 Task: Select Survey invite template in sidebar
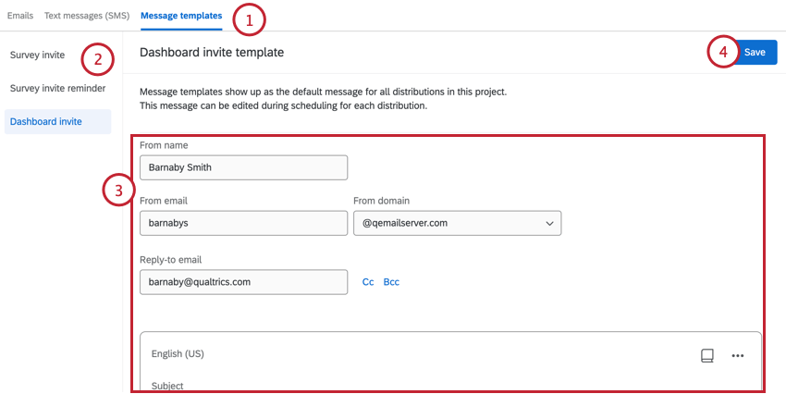(x=38, y=55)
